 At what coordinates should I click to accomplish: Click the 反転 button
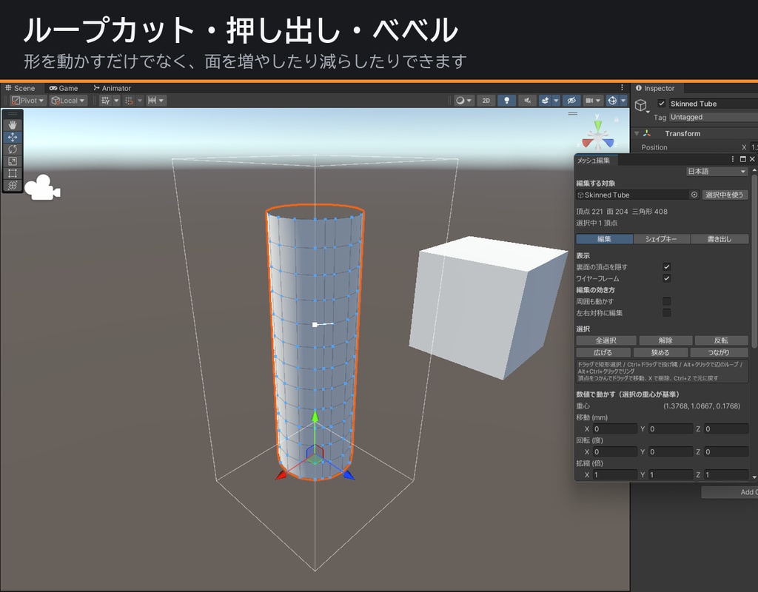coord(721,340)
